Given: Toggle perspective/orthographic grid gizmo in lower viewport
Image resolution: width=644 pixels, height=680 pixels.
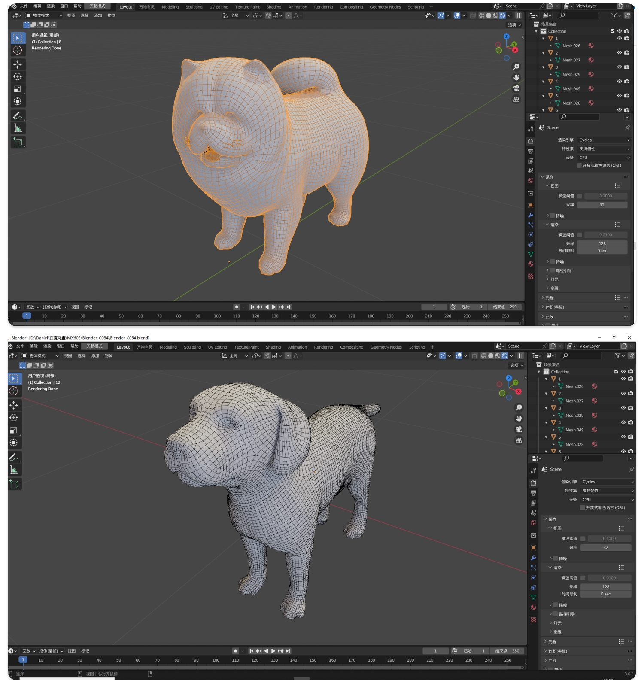Looking at the screenshot, I should pyautogui.click(x=519, y=440).
